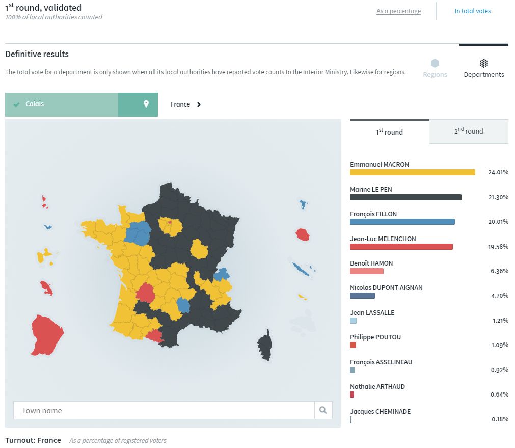515x448 pixels.
Task: Select Corsica island on the map
Action: point(264,345)
